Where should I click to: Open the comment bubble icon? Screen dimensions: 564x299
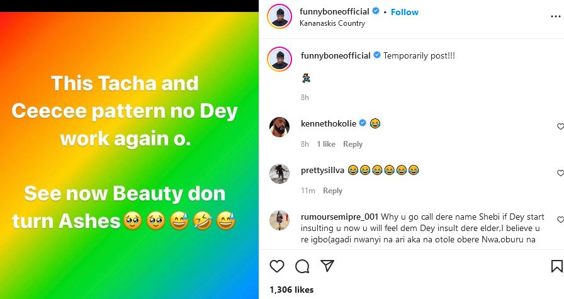[x=302, y=266]
